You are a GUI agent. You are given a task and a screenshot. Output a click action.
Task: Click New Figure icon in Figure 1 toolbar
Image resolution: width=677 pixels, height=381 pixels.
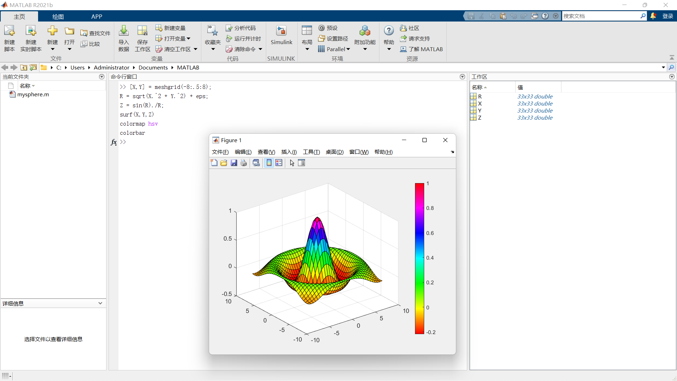tap(214, 163)
